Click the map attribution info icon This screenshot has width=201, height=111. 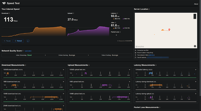click(195, 46)
